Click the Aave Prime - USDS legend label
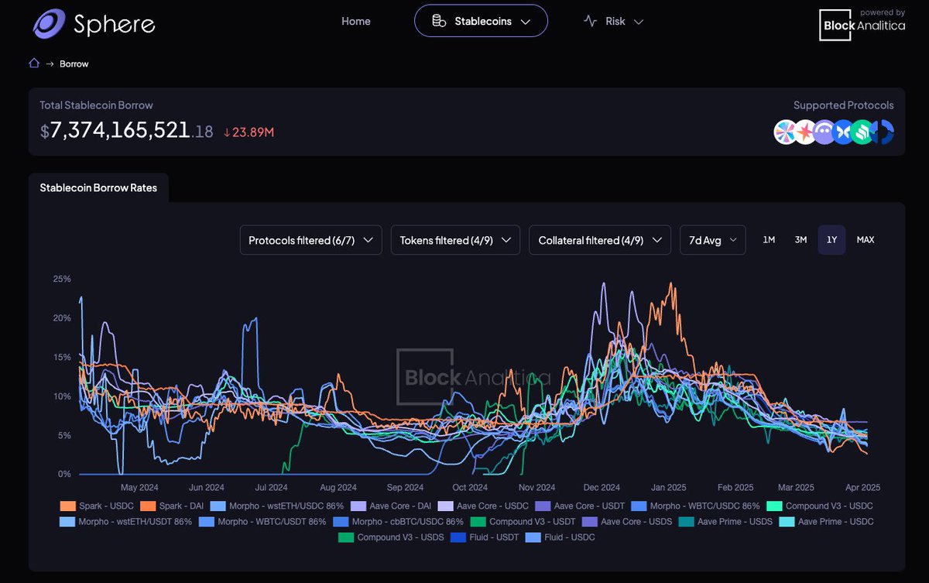 tap(735, 521)
